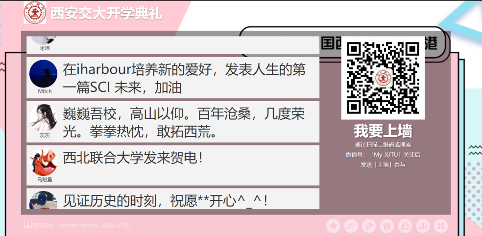Viewport: 482px width, 236px height.
Task: Click the shake ticket icon
Action: (405, 226)
